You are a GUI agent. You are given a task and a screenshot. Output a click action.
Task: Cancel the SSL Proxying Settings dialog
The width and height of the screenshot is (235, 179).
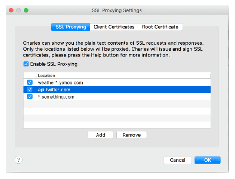pyautogui.click(x=178, y=160)
